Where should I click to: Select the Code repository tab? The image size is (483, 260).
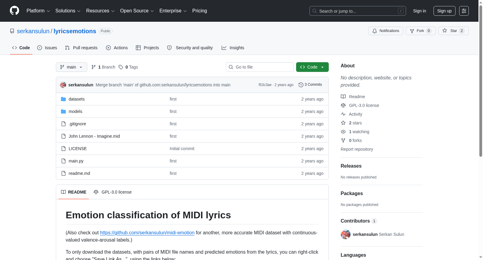21,48
